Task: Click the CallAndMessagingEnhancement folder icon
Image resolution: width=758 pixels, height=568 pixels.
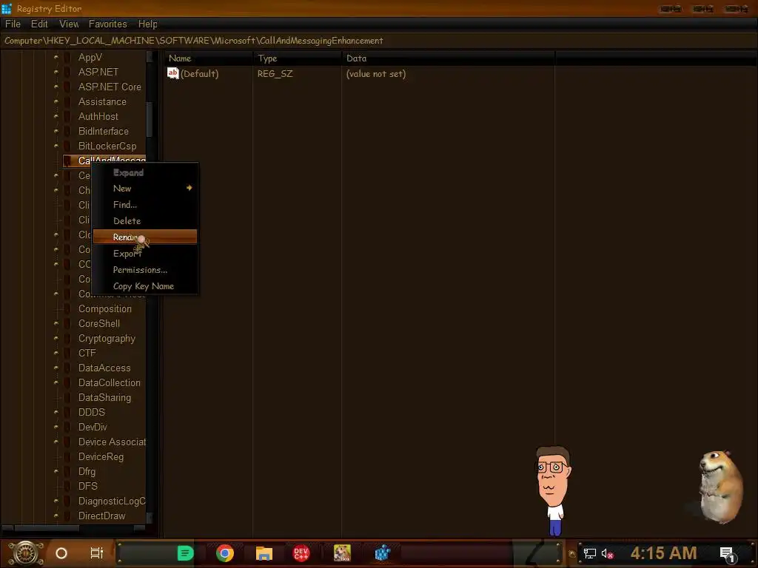Action: [68, 160]
